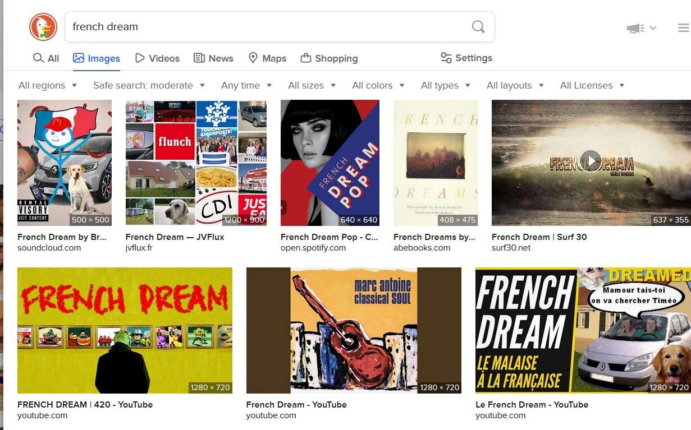The image size is (691, 430).
Task: Open the French Dream Pop cover thumbnail
Action: click(330, 163)
